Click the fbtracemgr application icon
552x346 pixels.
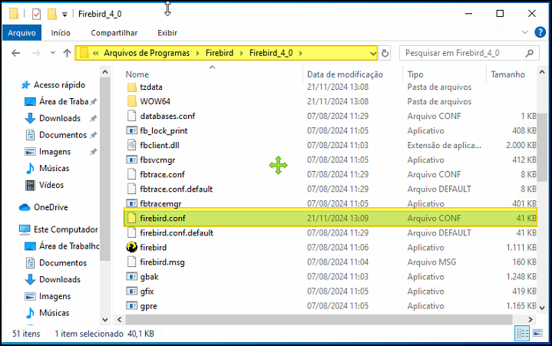pos(132,204)
